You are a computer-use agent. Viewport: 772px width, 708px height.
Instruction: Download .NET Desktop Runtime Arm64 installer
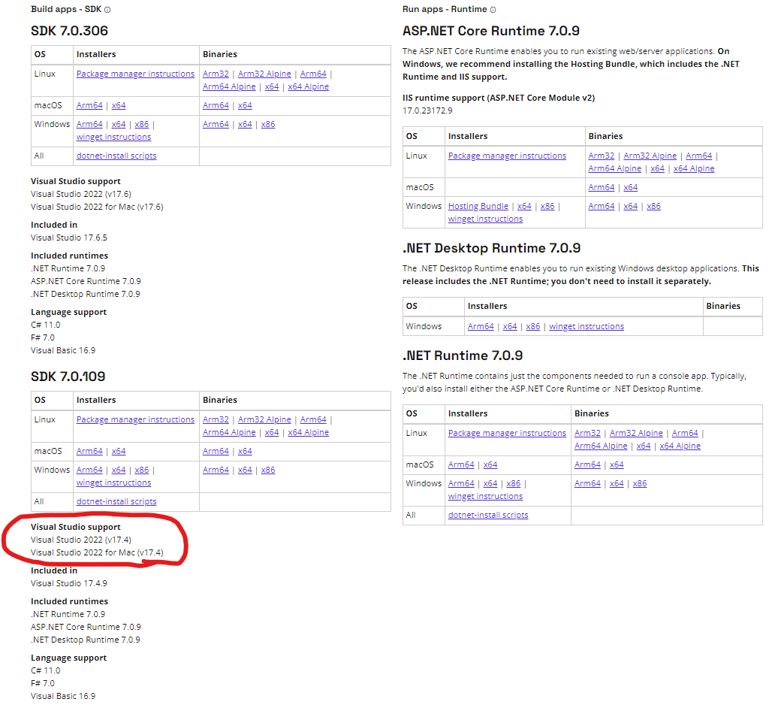[x=481, y=326]
